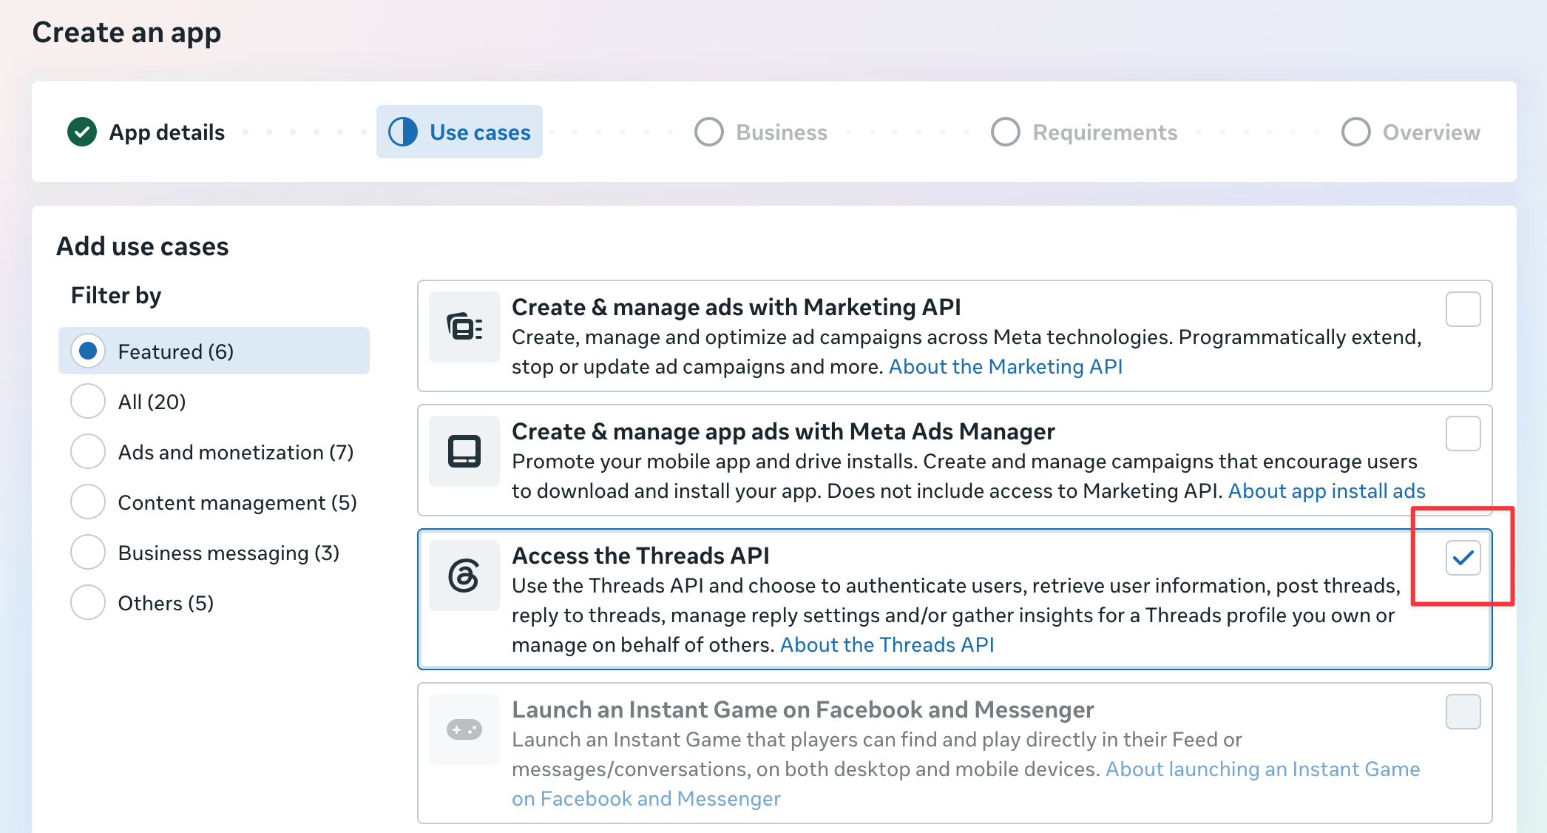
Task: Go to the Requirements step
Action: [1084, 132]
